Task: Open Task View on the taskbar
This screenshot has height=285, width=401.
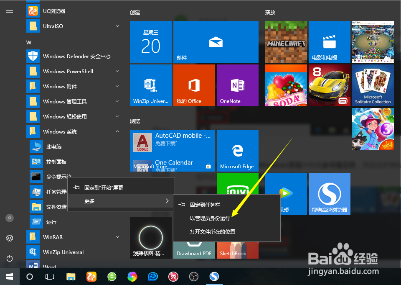Action: click(x=50, y=277)
